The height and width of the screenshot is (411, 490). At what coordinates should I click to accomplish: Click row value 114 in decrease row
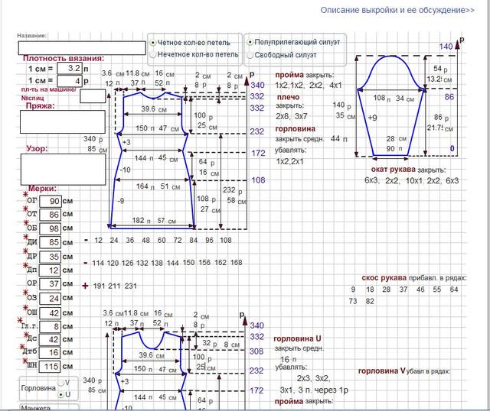[98, 263]
